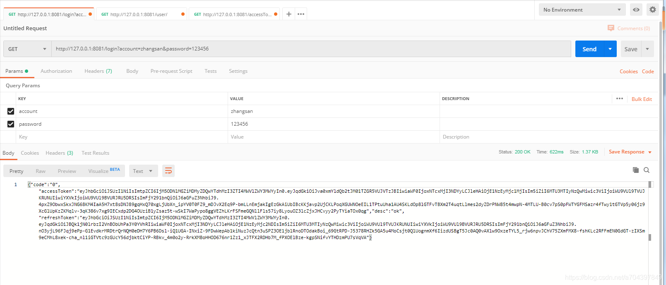Open the Cookies link

628,72
